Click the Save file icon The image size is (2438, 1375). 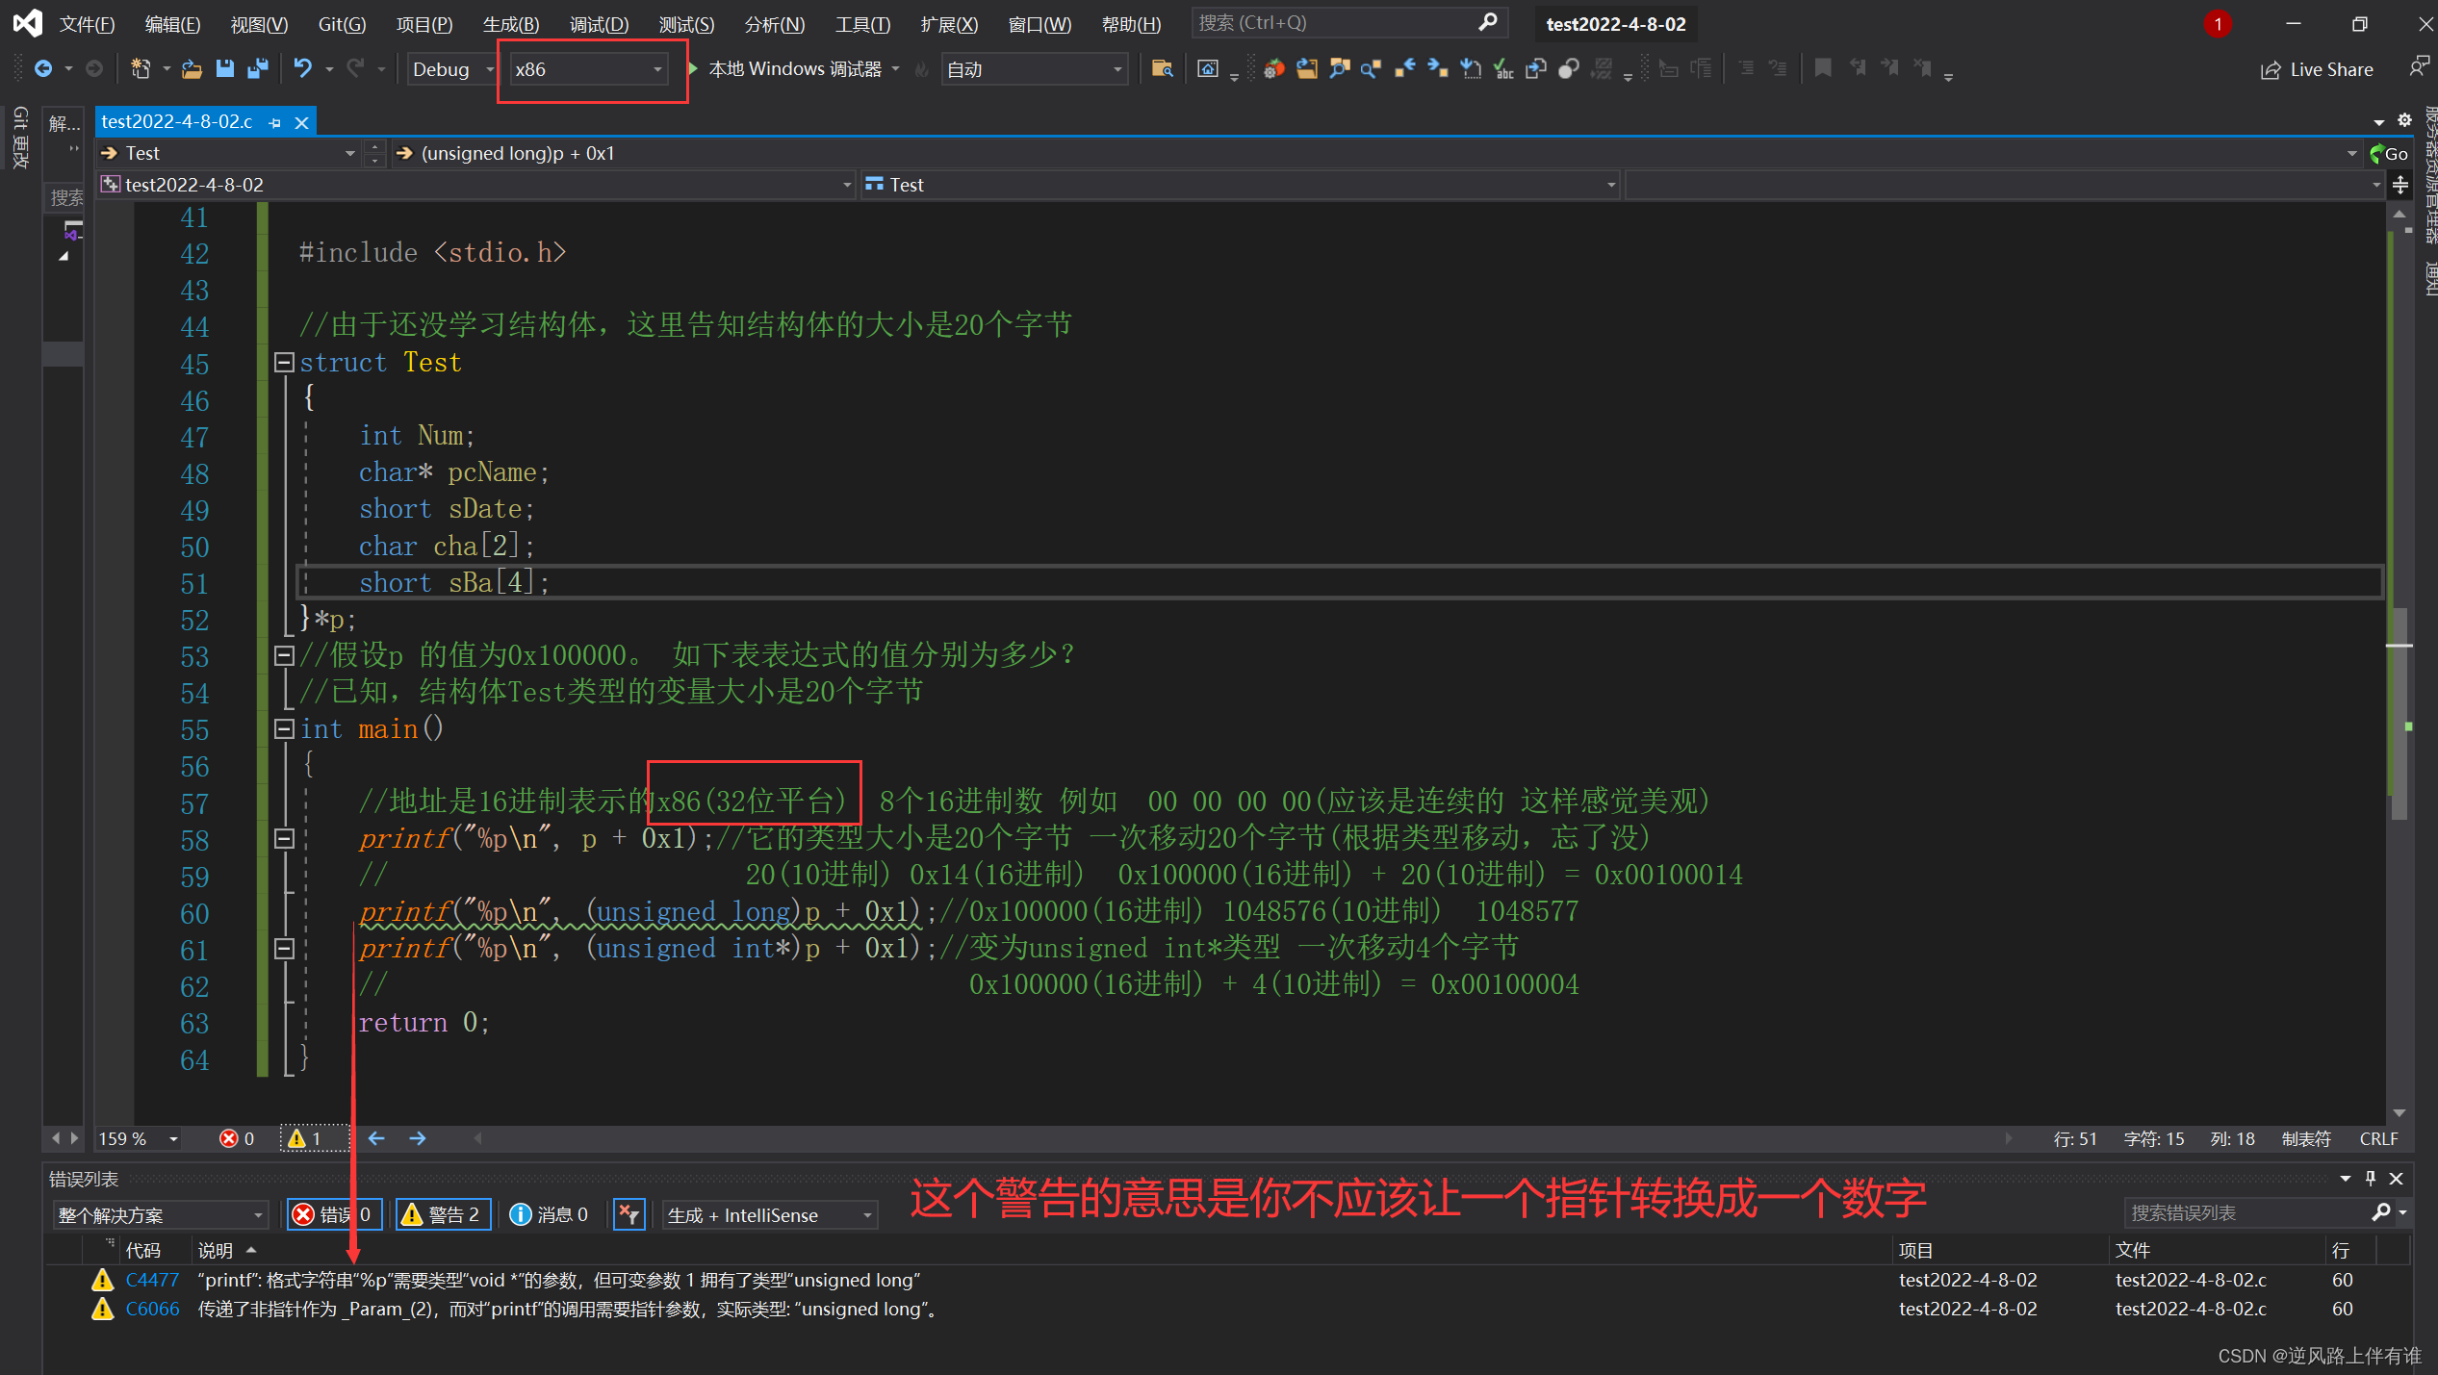[x=225, y=69]
